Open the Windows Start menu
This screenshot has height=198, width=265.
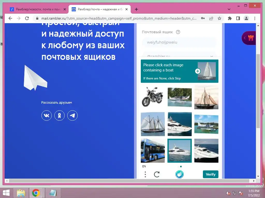tap(6, 193)
